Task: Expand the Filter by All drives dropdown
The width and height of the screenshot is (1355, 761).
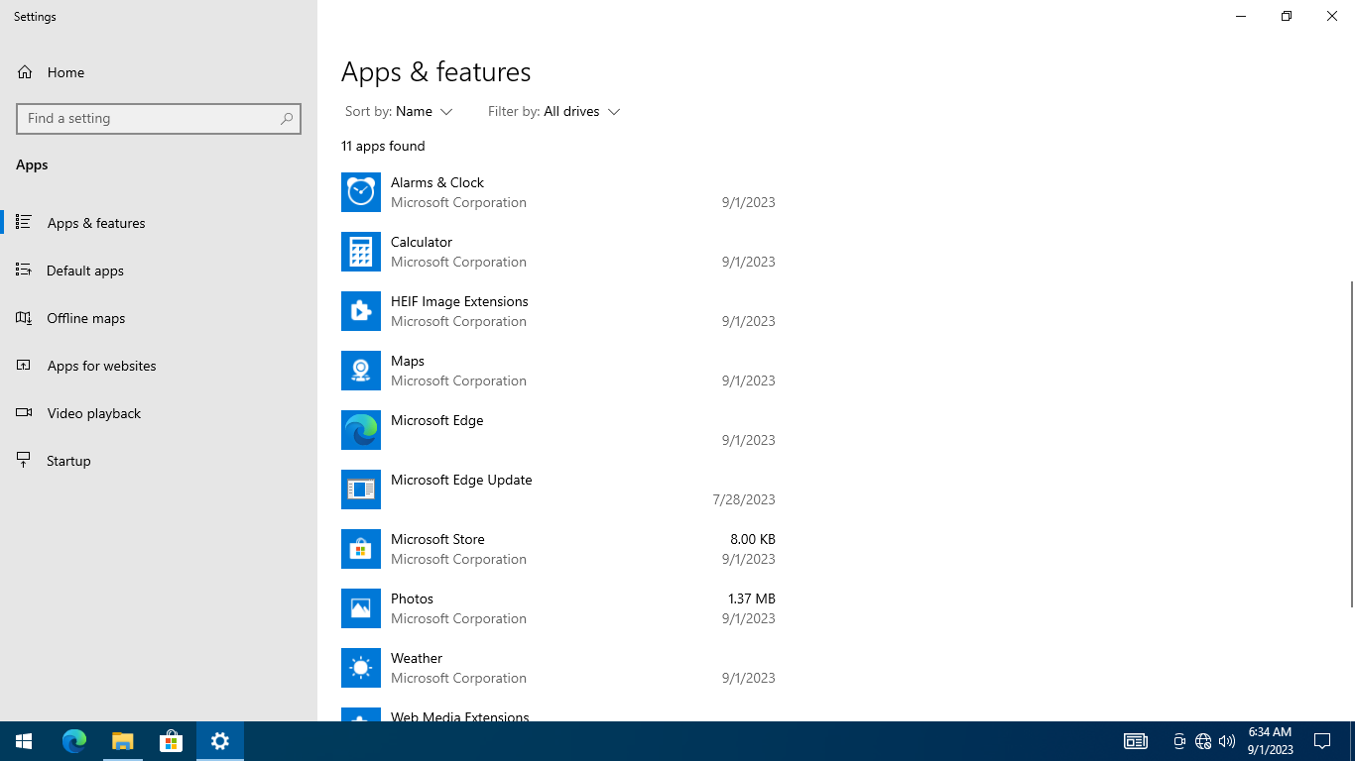Action: [554, 112]
